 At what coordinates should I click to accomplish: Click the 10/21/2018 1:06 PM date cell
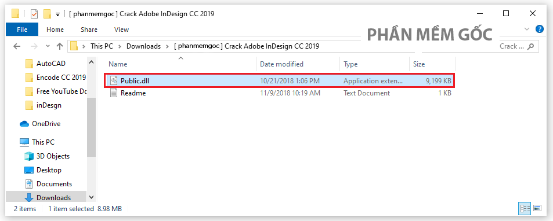pyautogui.click(x=290, y=81)
